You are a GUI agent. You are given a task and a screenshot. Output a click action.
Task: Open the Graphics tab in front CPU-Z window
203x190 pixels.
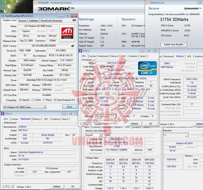click(x=133, y=56)
